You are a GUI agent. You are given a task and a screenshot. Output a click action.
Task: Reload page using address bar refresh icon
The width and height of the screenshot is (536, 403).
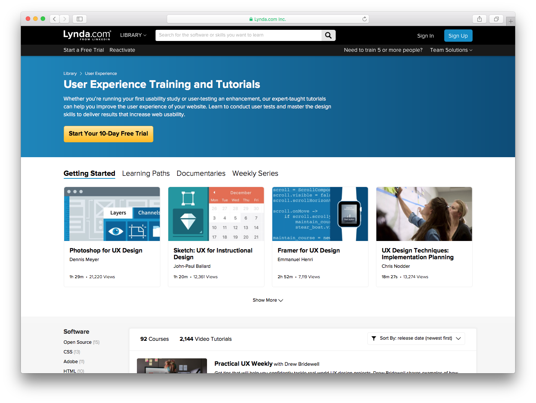[x=364, y=19]
